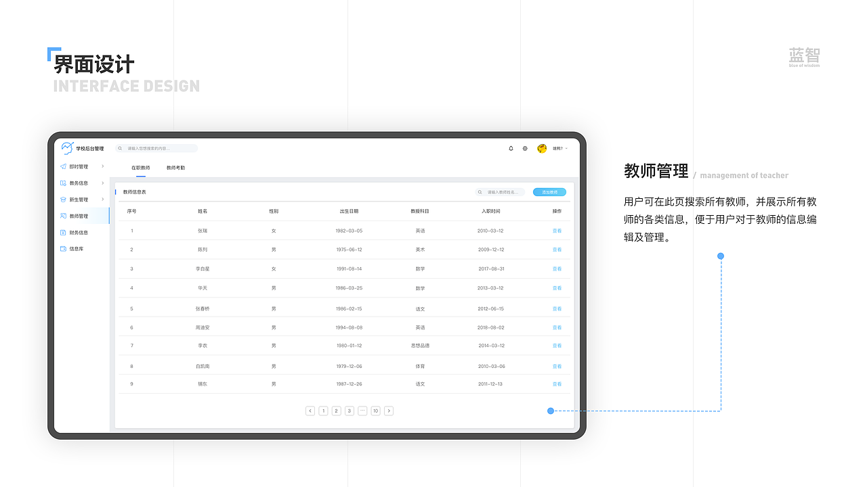Image resolution: width=867 pixels, height=487 pixels.
Task: Click the graduation-cap icon beside 新生管理
Action: point(62,200)
